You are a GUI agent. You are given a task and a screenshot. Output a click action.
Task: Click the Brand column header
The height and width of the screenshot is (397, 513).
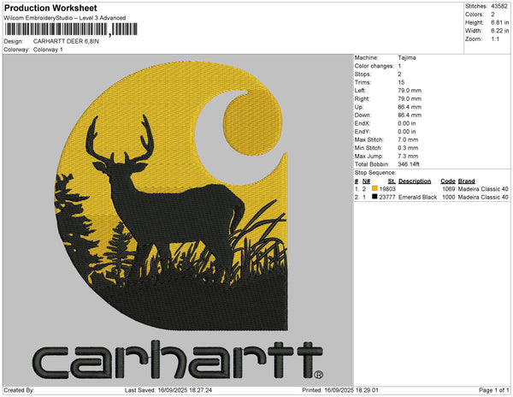click(466, 181)
